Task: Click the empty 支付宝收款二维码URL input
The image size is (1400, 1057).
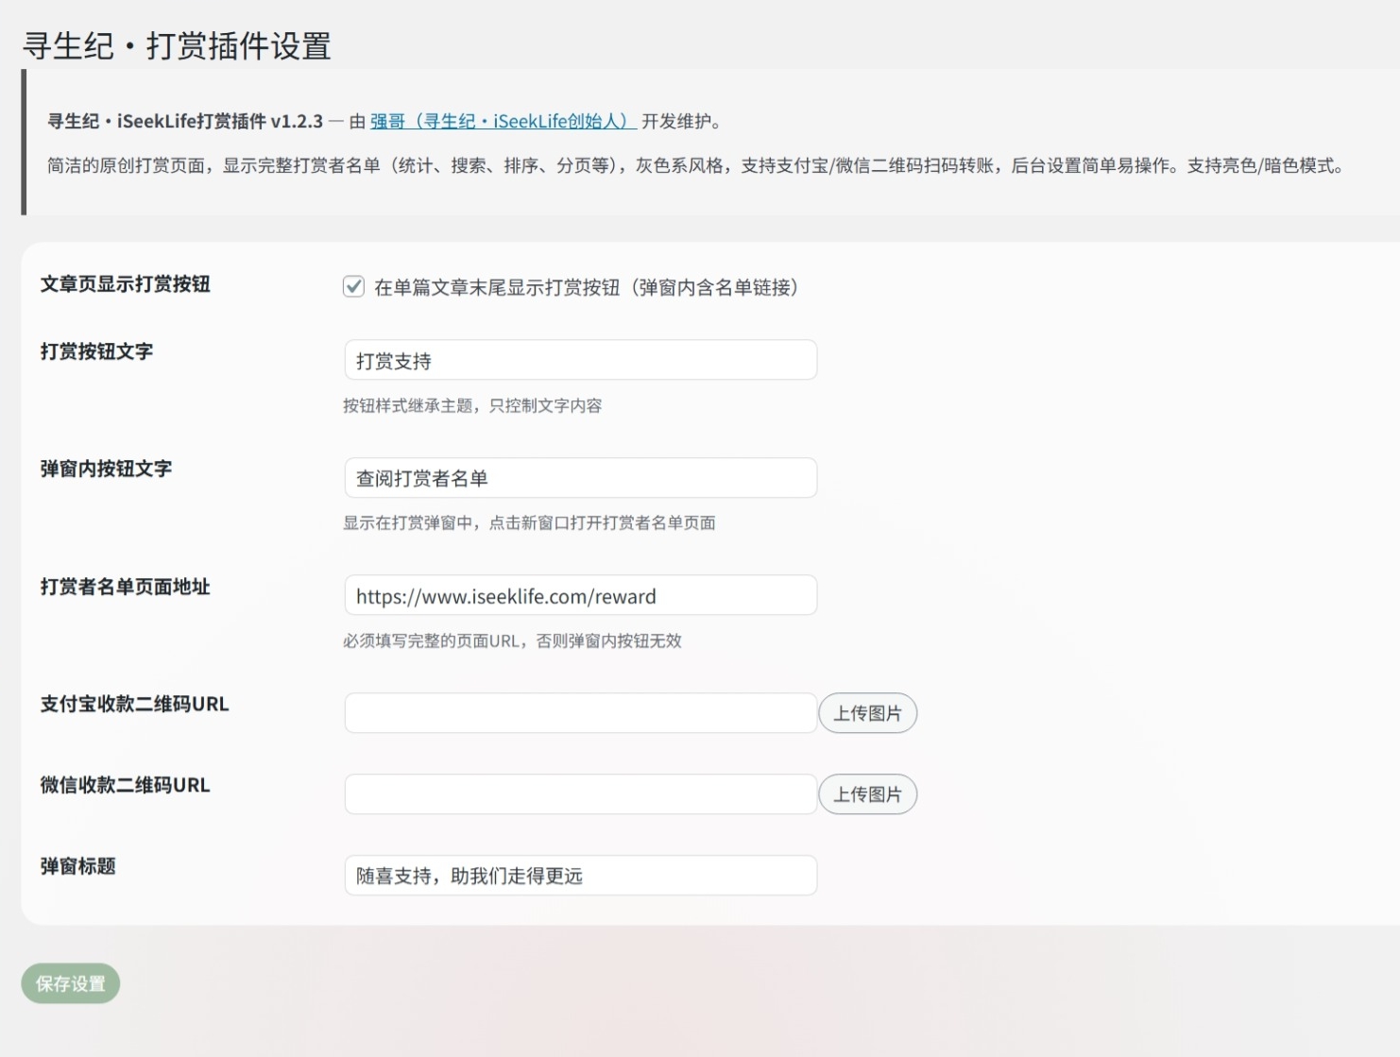Action: click(x=580, y=713)
